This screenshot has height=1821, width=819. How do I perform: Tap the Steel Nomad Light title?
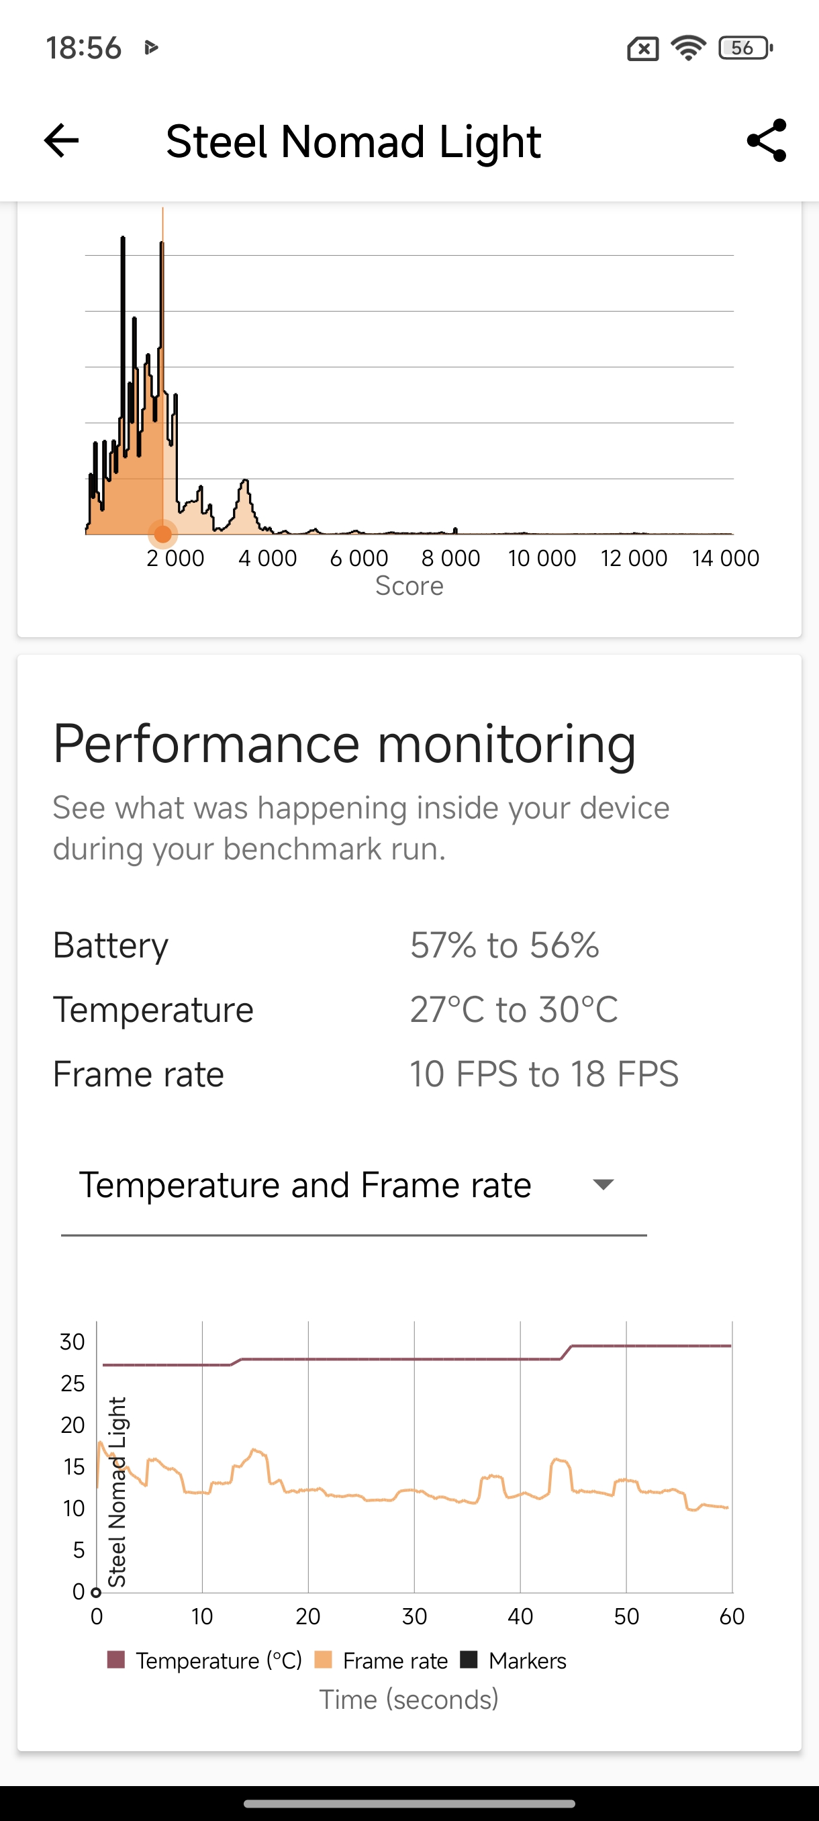[353, 142]
